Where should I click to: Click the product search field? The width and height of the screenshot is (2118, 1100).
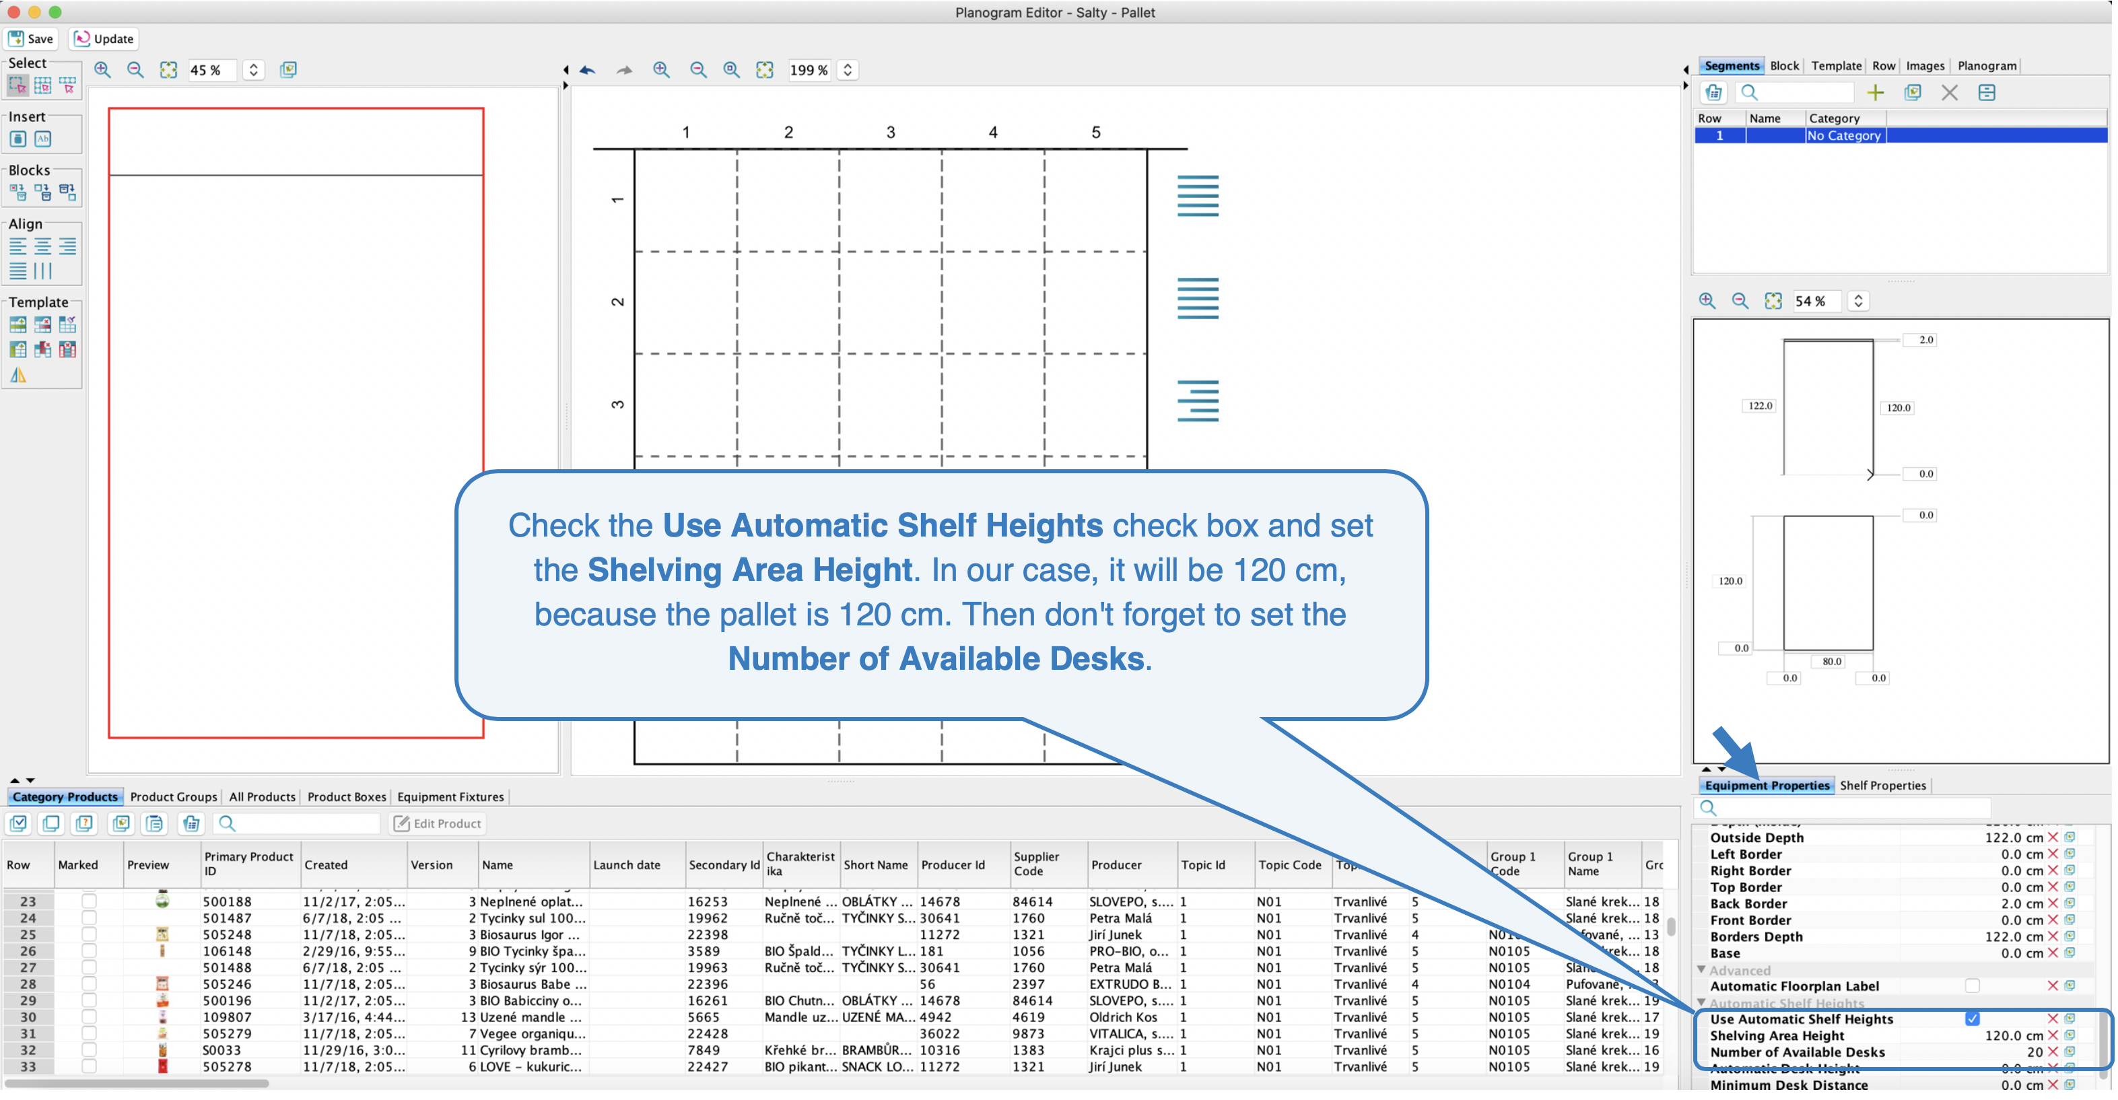(298, 823)
